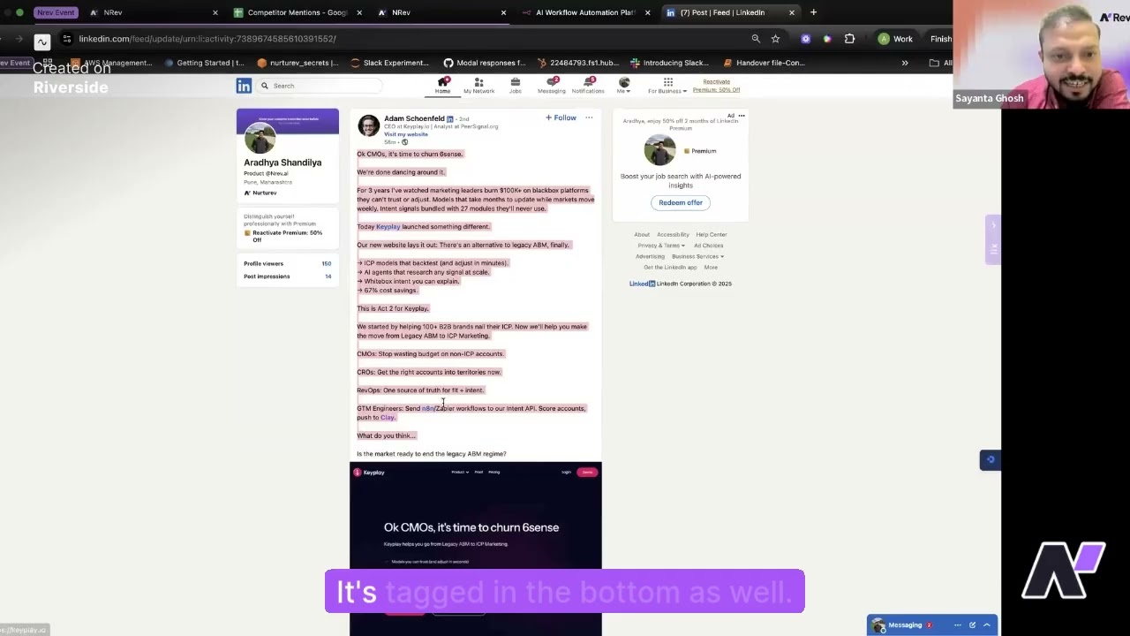Open Slack Experiment bookmark
This screenshot has width=1130, height=636.
pos(389,63)
